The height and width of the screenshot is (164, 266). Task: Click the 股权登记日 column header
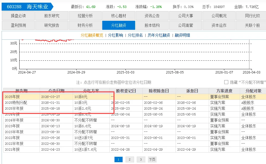(x=126, y=91)
